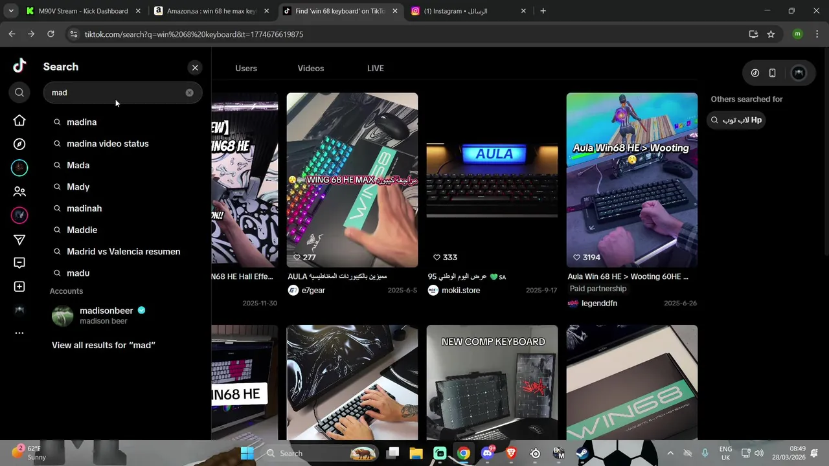Open a new browser tab
The image size is (829, 466).
(x=543, y=11)
